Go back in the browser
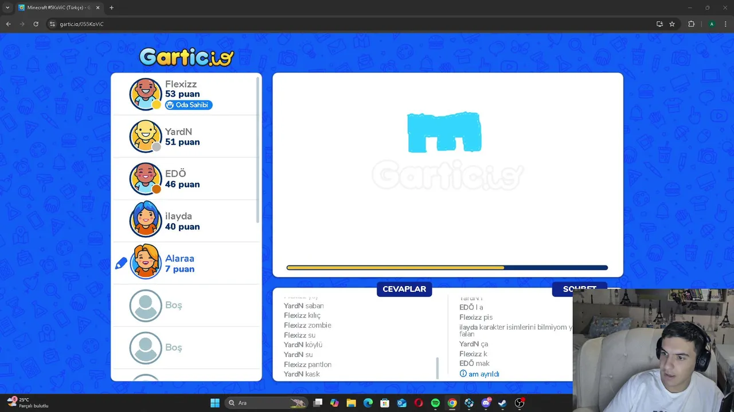Viewport: 734px width, 412px height. pyautogui.click(x=8, y=24)
